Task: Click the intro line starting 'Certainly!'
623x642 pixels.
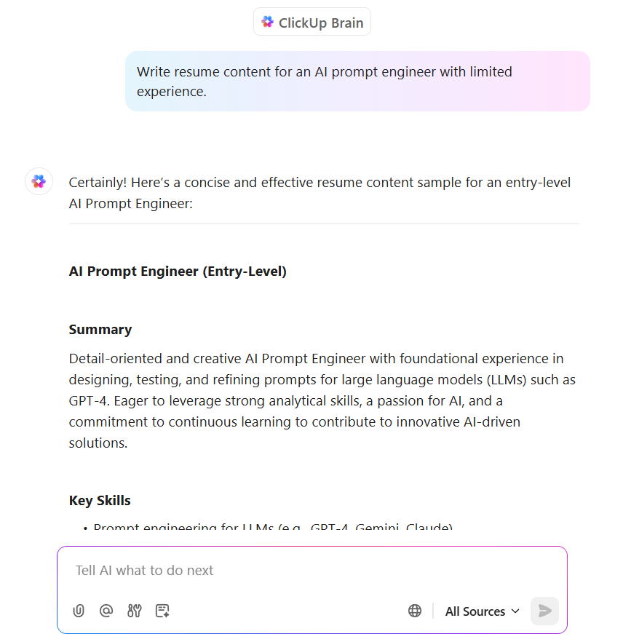Action: (320, 193)
